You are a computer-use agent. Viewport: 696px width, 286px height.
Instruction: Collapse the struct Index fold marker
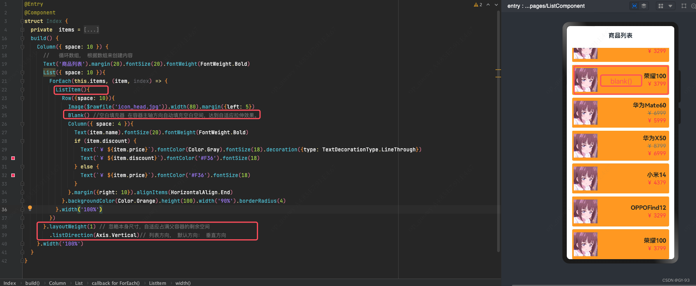[22, 21]
